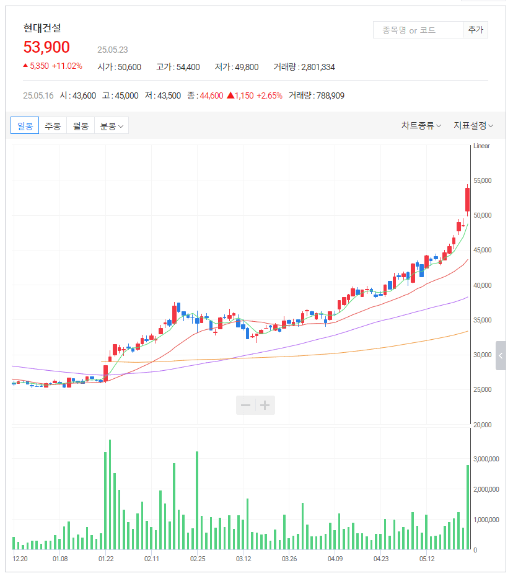Click the 저가: 49,800 low price

pos(237,67)
